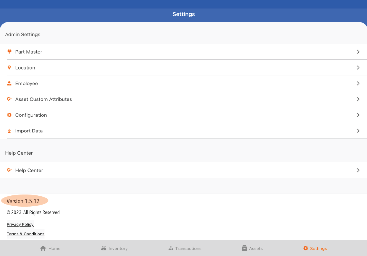
Task: Click the Admin Settings section heading
Action: point(23,35)
